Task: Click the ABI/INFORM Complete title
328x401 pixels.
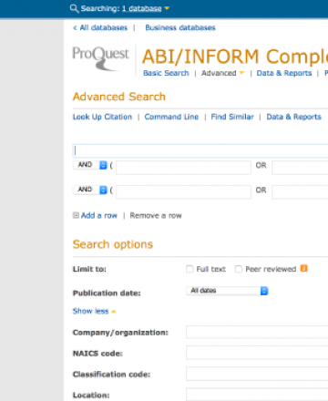Action: [x=235, y=57]
